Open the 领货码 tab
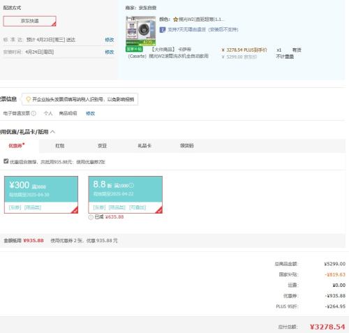Viewport: 349px width, 333px height. point(186,146)
